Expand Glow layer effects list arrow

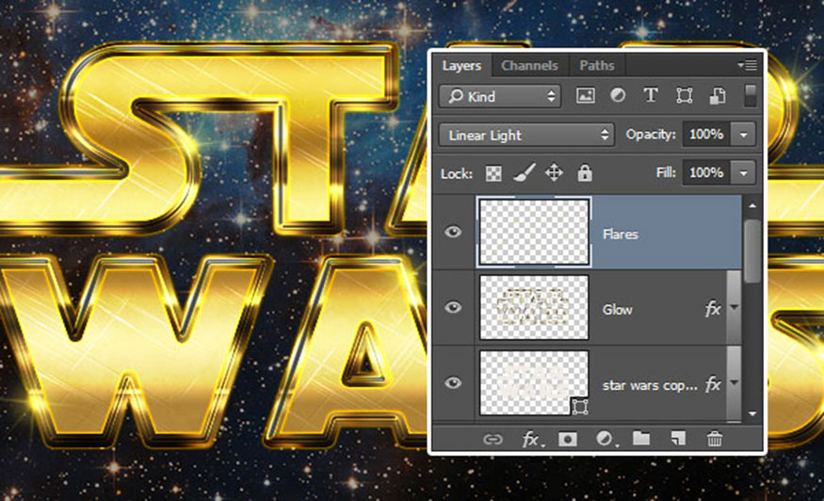735,308
